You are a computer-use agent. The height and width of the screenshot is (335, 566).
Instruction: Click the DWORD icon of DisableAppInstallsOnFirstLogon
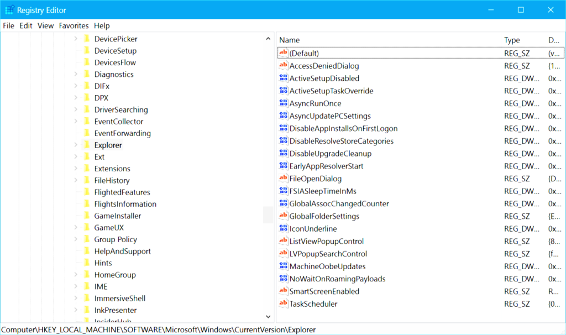(x=284, y=128)
